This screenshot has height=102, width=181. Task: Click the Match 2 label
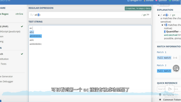[x=161, y=65]
